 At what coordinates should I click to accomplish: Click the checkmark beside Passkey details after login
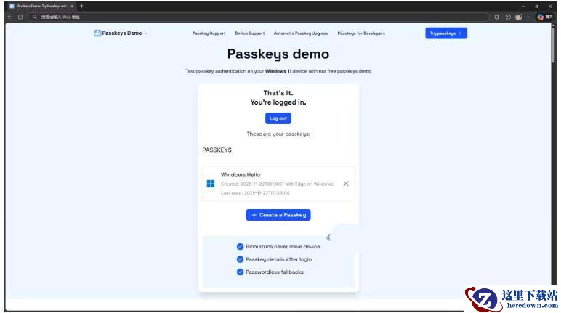(x=240, y=259)
